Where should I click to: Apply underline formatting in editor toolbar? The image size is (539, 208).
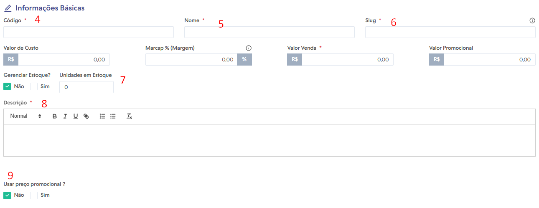76,117
